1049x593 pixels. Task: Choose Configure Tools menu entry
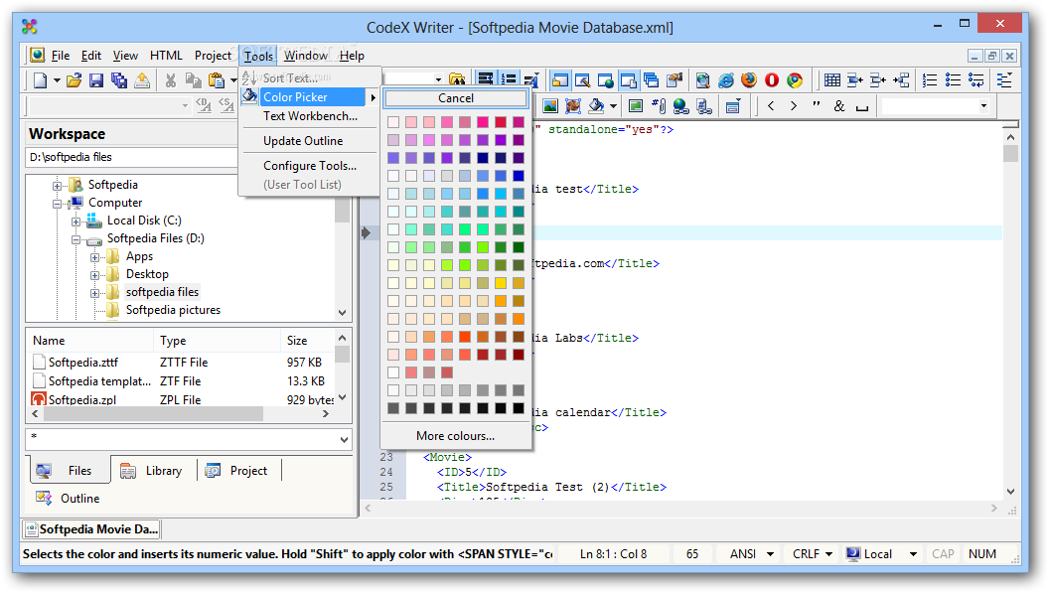[310, 165]
